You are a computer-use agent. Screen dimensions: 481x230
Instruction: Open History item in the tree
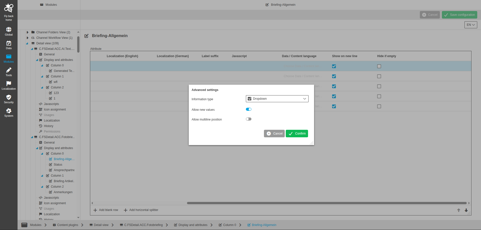[x=48, y=126]
